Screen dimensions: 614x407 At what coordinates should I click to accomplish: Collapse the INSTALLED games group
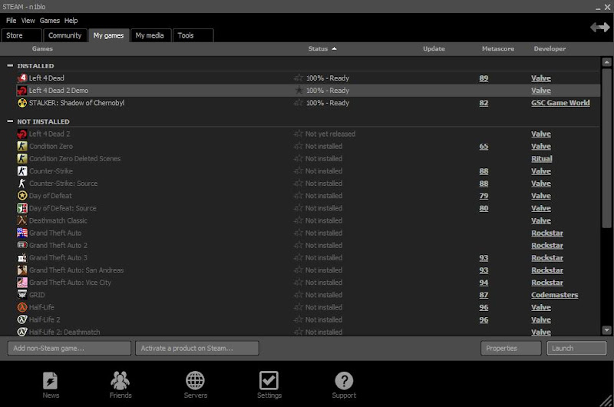[x=10, y=65]
